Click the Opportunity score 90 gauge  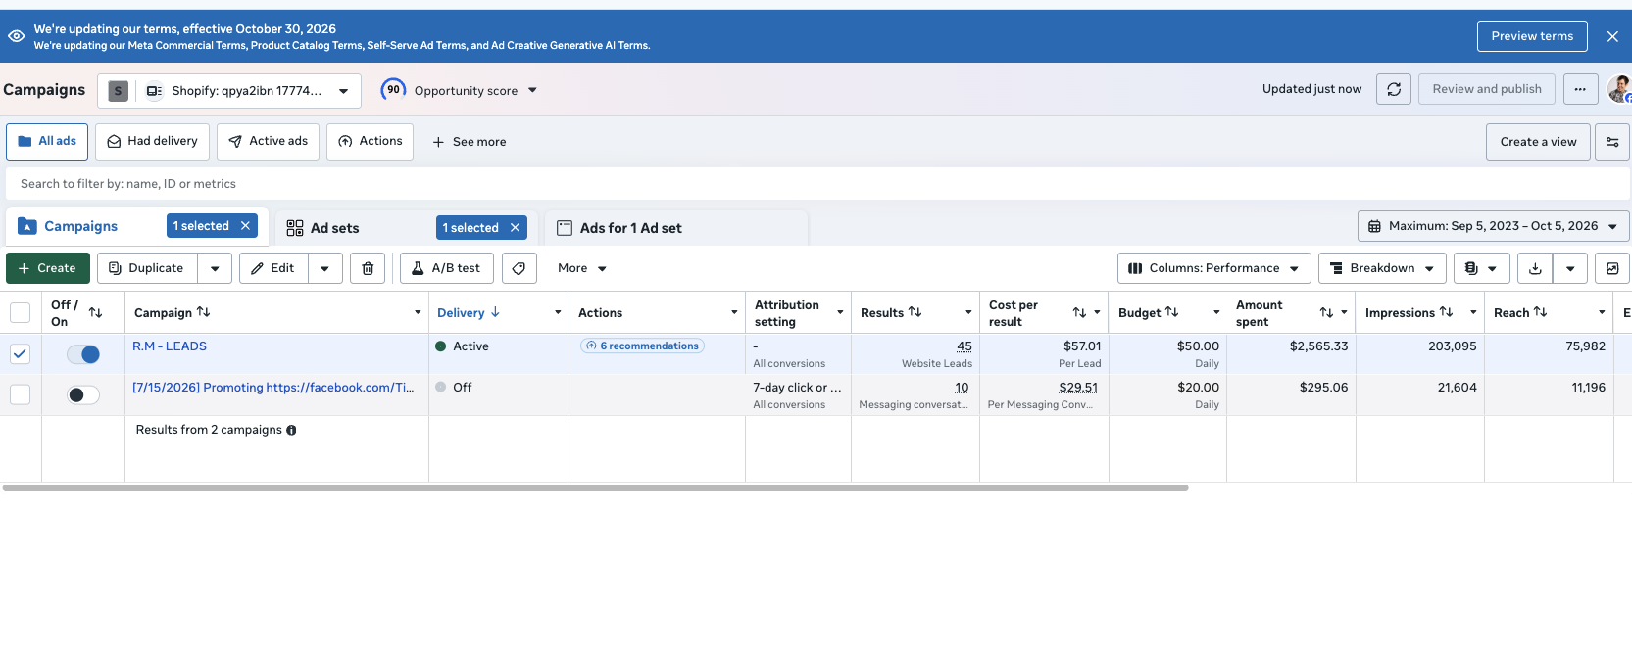click(x=393, y=90)
